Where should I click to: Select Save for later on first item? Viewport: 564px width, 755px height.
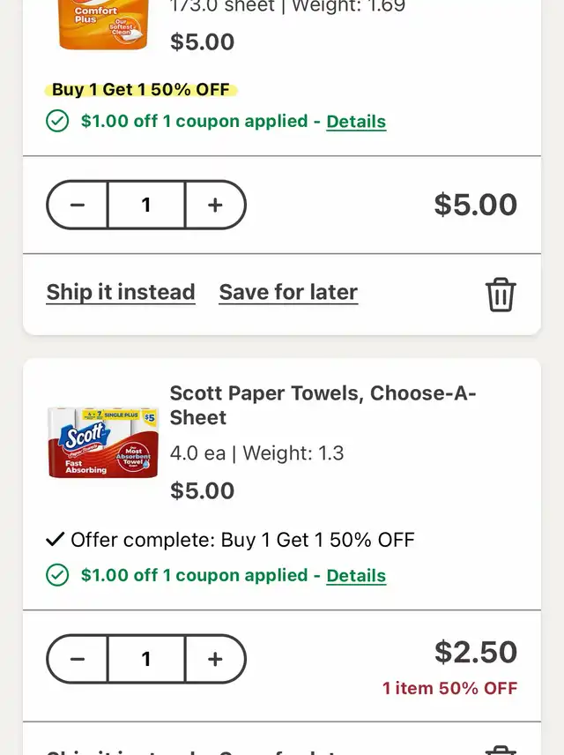coord(288,292)
